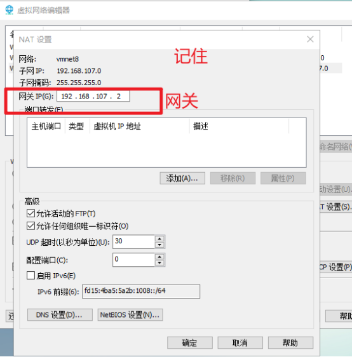
Task: Toggle 允许任何组织唯一标识符(O) checkbox
Action: click(x=30, y=226)
